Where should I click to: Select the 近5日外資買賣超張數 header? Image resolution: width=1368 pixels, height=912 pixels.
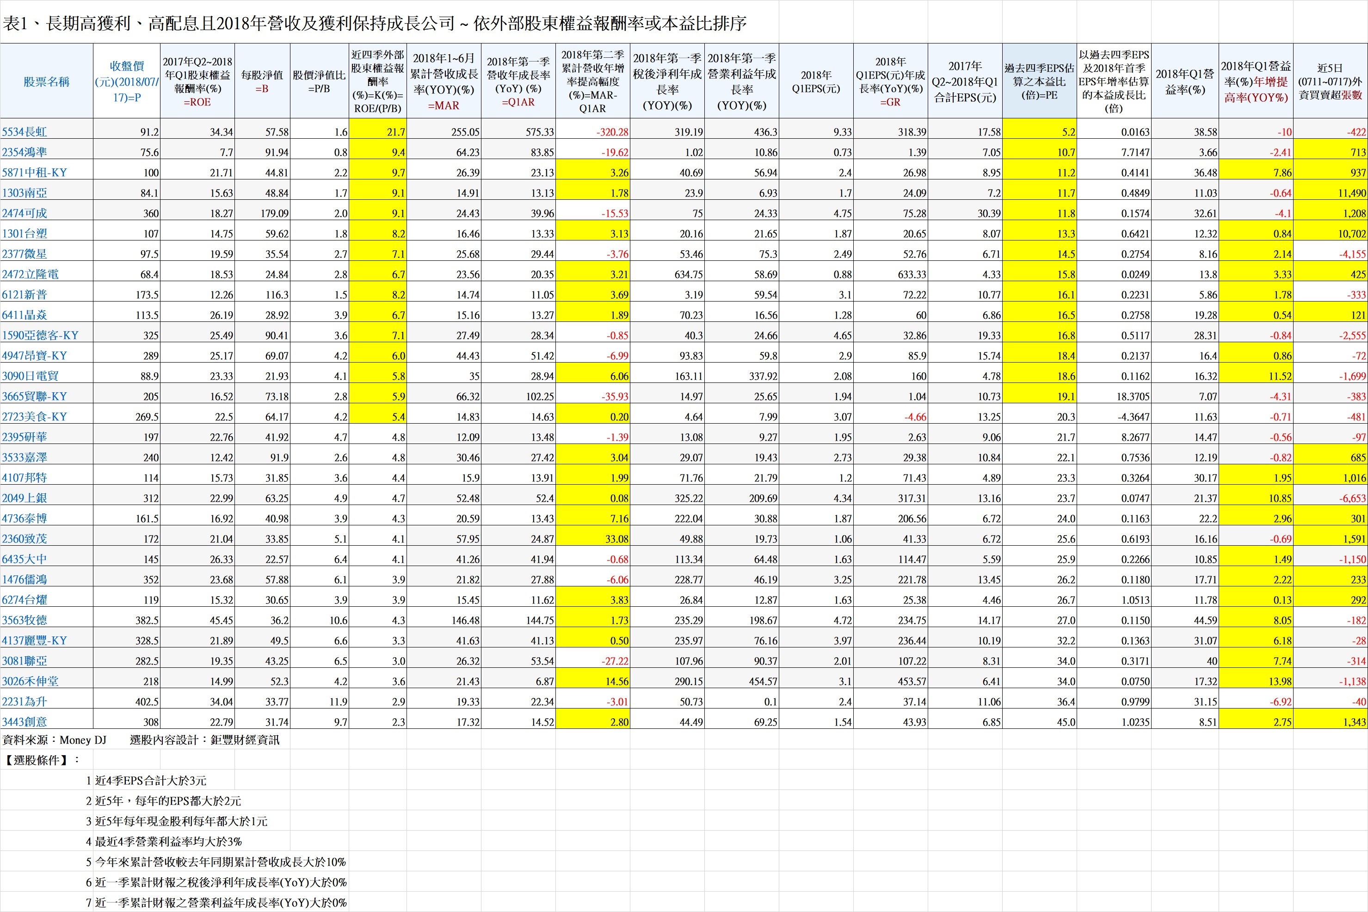point(1330,81)
